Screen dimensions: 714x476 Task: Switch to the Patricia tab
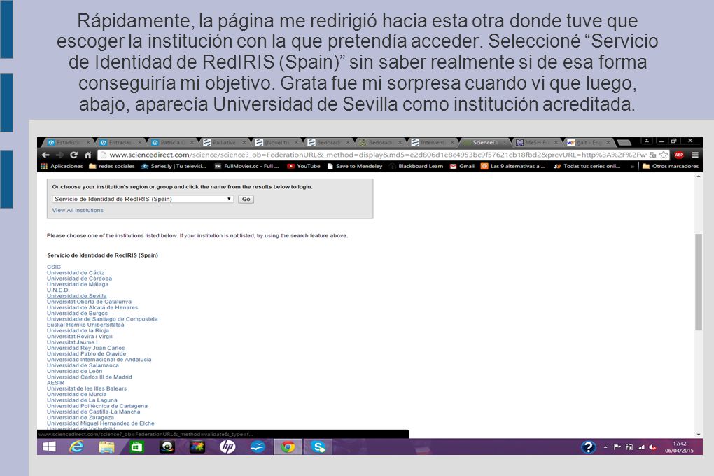click(173, 143)
